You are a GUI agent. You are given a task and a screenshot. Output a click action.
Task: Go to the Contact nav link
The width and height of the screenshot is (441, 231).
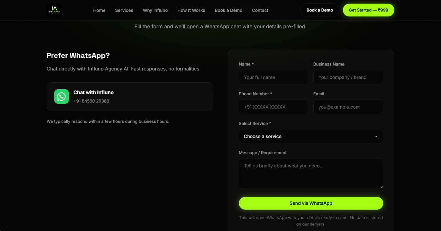260,10
